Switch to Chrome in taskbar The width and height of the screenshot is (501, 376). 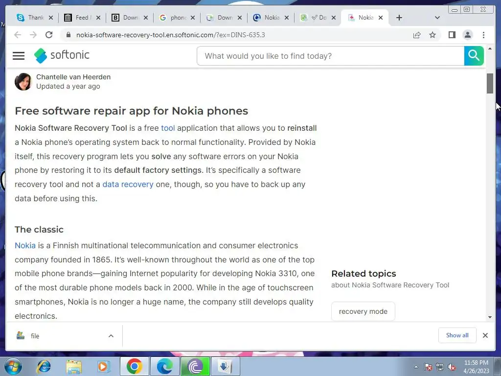[x=134, y=366]
